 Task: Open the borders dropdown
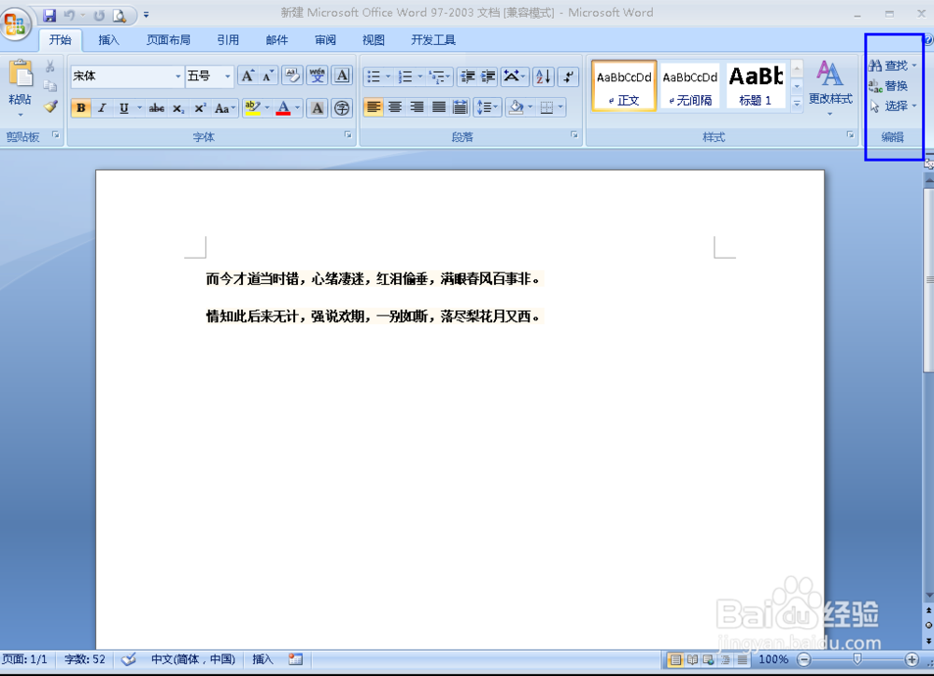pos(560,107)
